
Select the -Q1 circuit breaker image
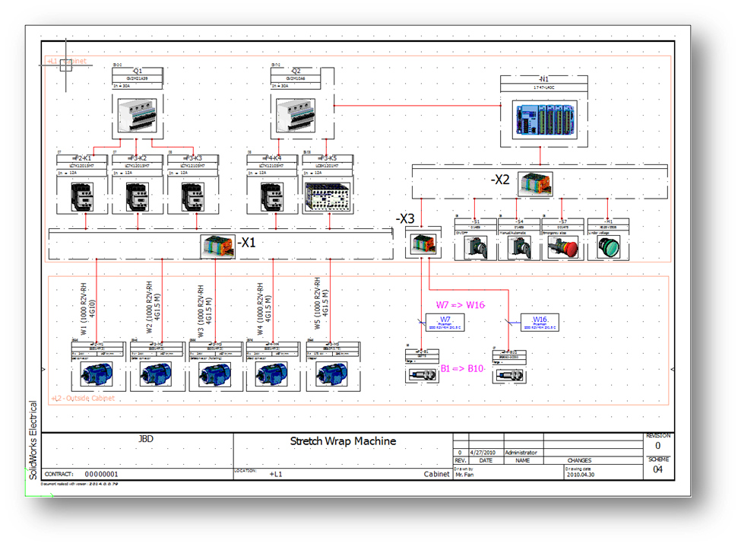138,116
